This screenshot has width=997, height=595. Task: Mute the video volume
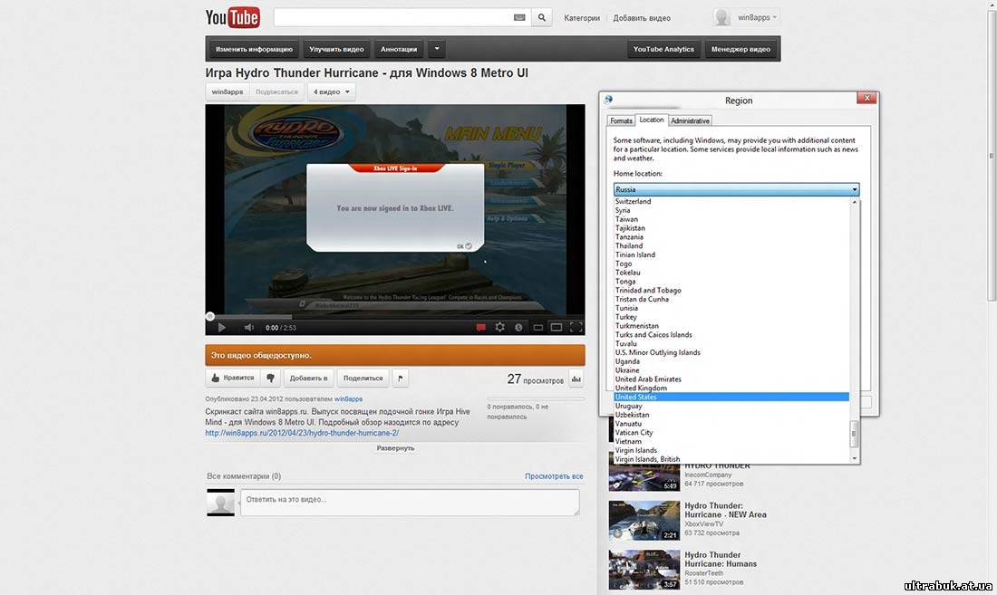248,328
